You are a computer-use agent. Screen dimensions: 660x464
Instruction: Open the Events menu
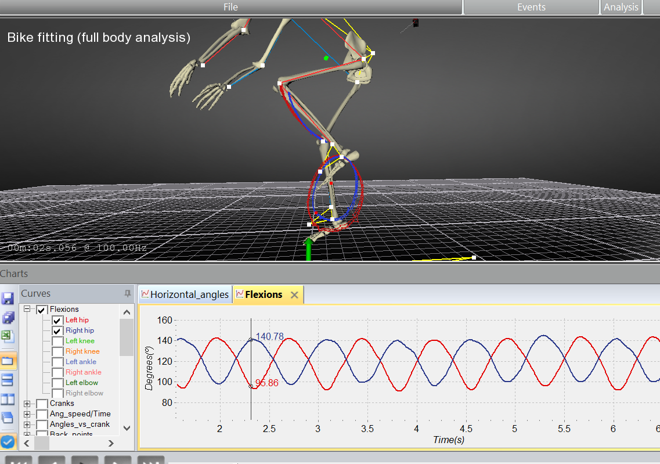531,7
